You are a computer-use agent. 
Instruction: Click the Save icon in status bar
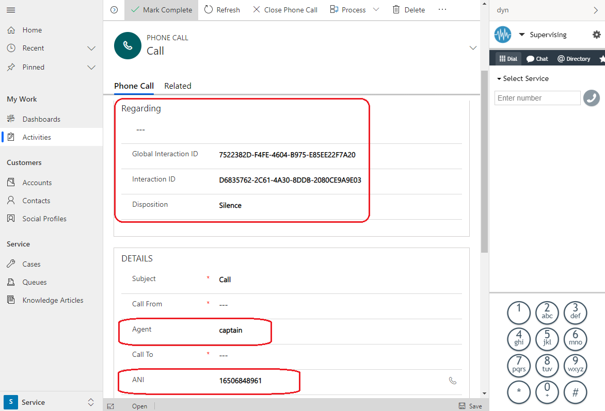pyautogui.click(x=462, y=406)
